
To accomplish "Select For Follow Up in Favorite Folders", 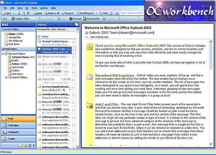I will click(x=13, y=41).
